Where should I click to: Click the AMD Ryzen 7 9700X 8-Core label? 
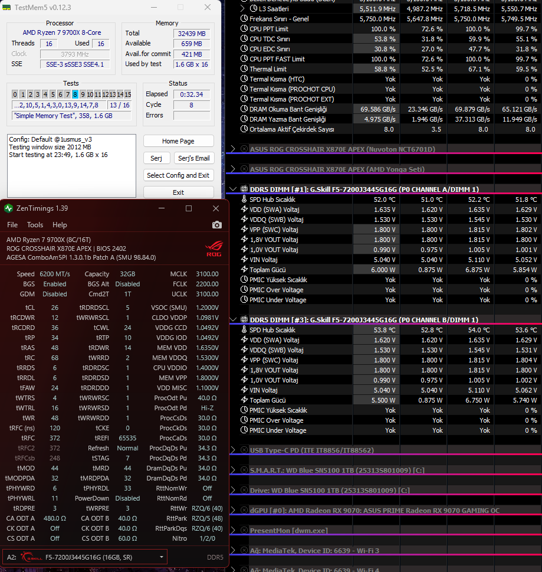pyautogui.click(x=62, y=32)
